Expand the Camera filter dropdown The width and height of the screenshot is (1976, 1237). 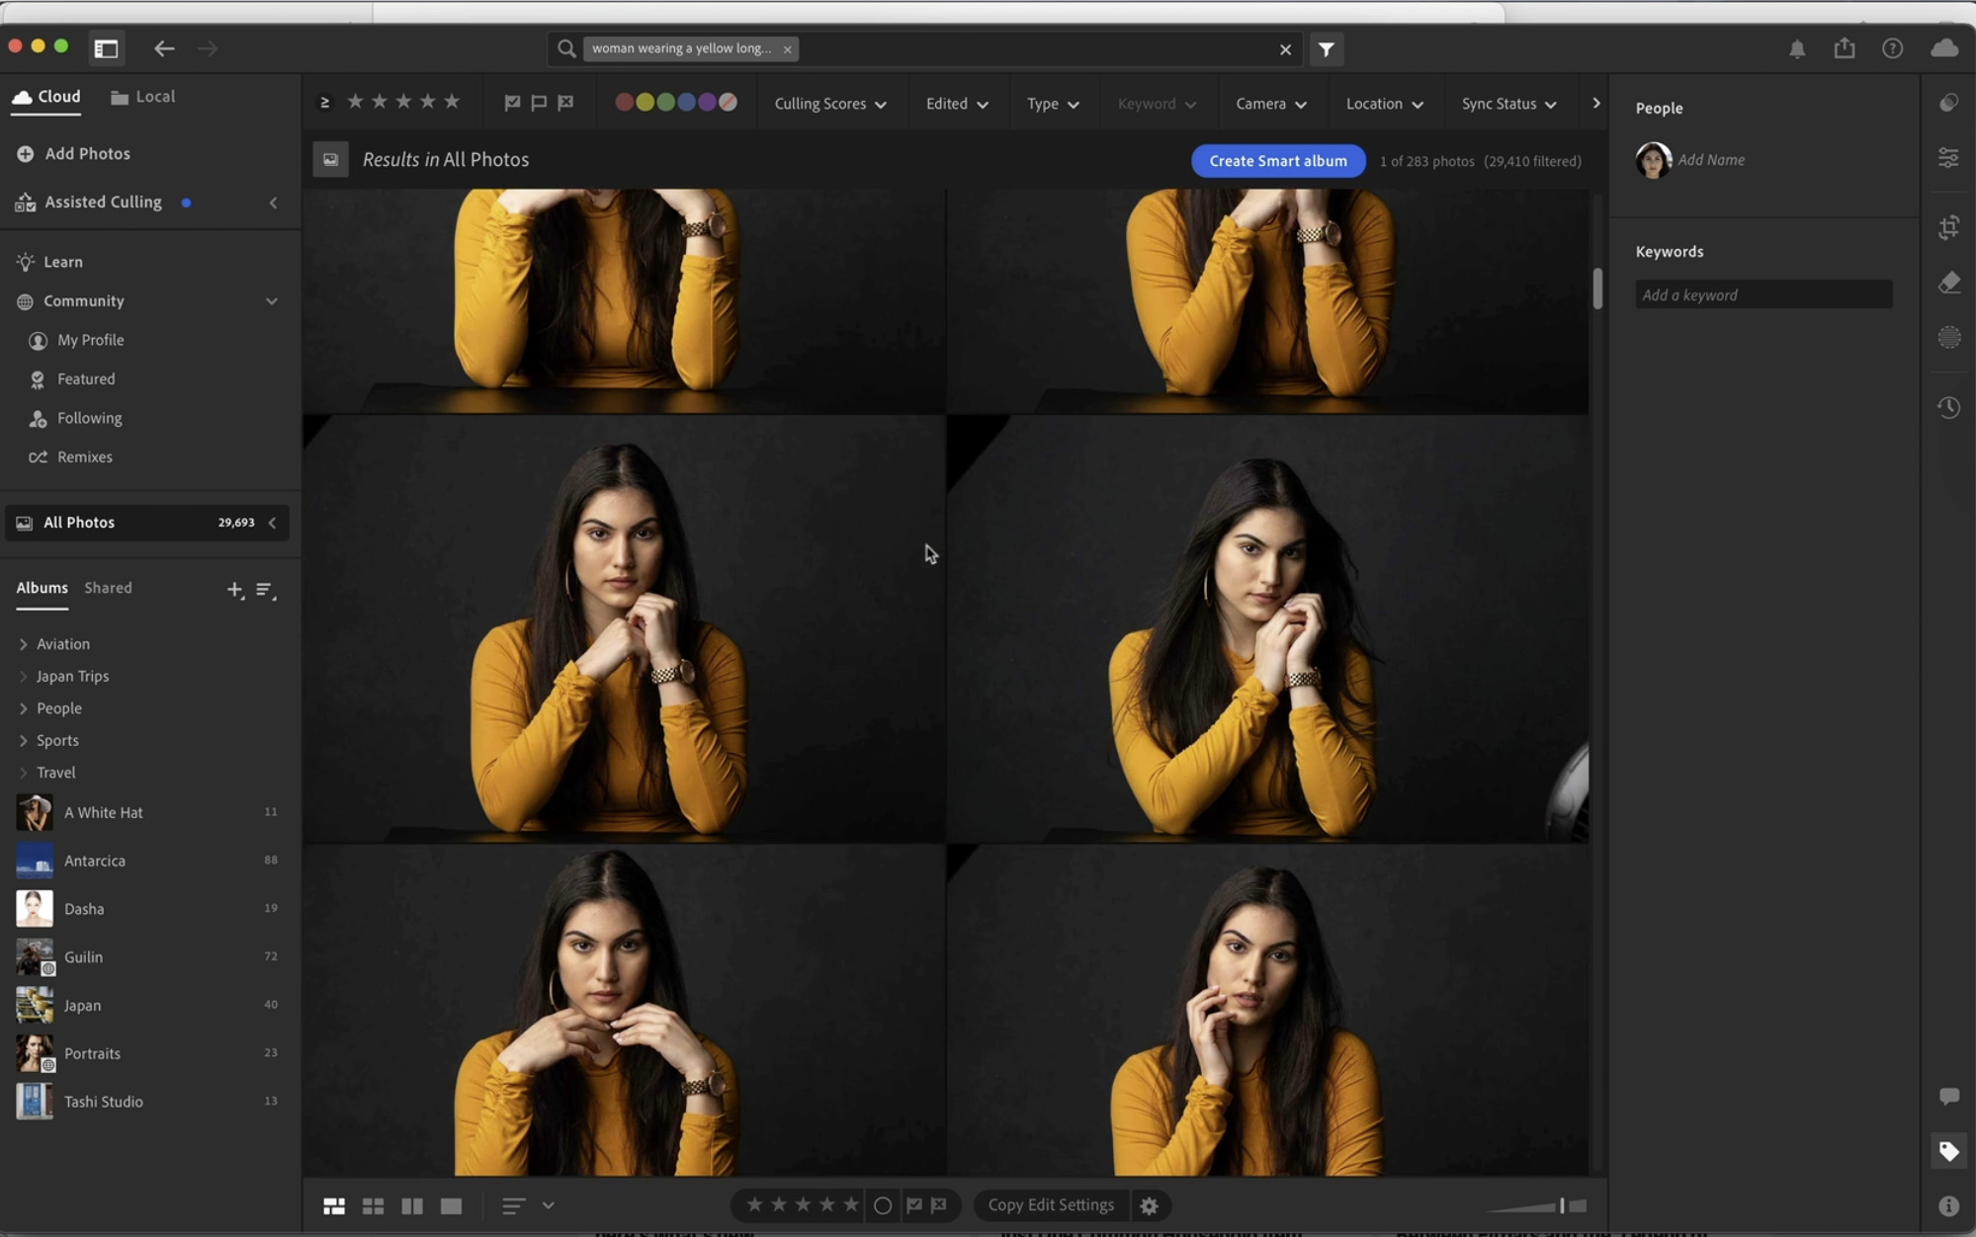pyautogui.click(x=1270, y=103)
